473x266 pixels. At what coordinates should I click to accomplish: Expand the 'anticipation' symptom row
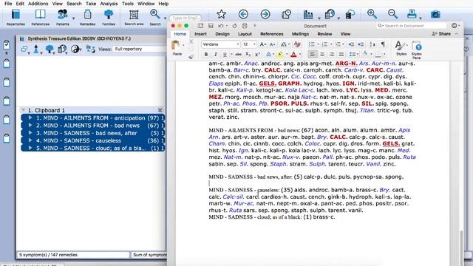click(x=30, y=118)
